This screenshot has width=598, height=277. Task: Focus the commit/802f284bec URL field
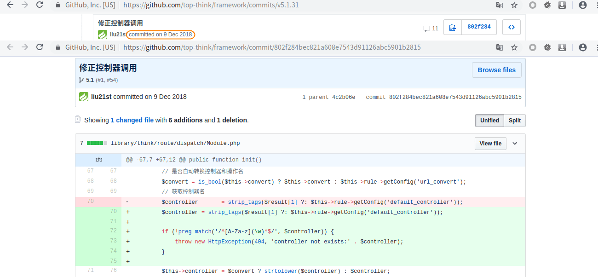click(x=271, y=47)
